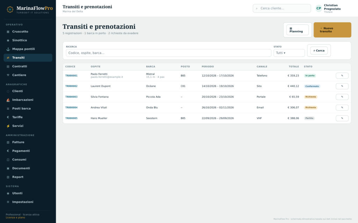Click the Cerca search button
This screenshot has height=223, width=358.
click(319, 51)
